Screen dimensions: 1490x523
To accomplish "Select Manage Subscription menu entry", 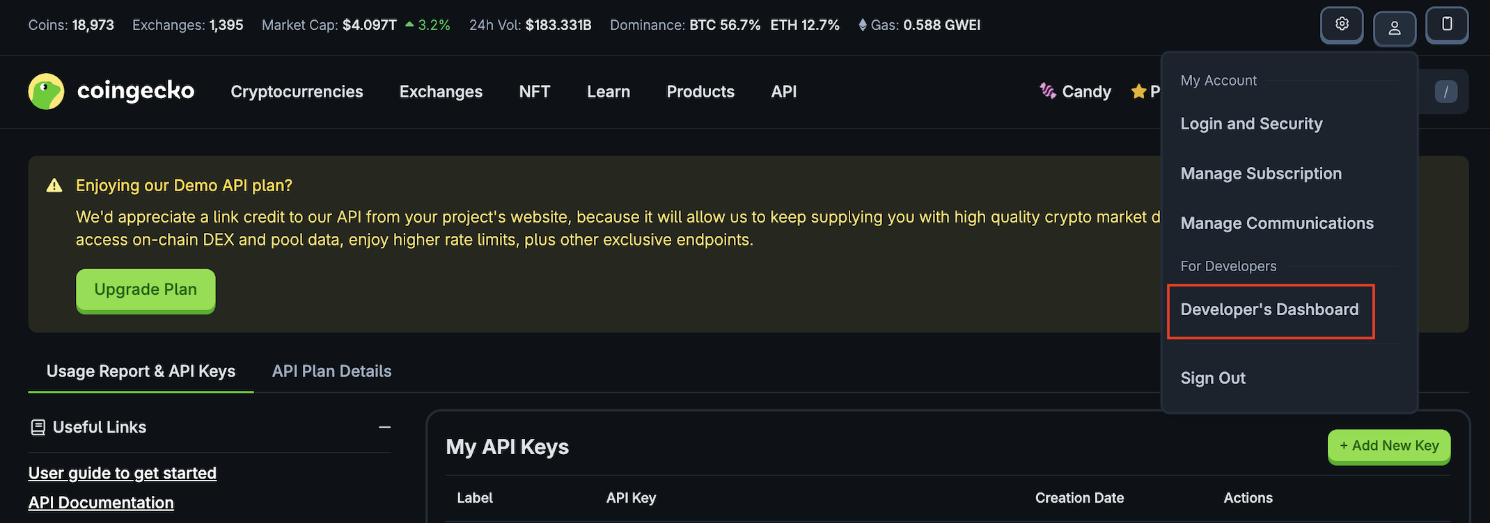I will click(1260, 174).
